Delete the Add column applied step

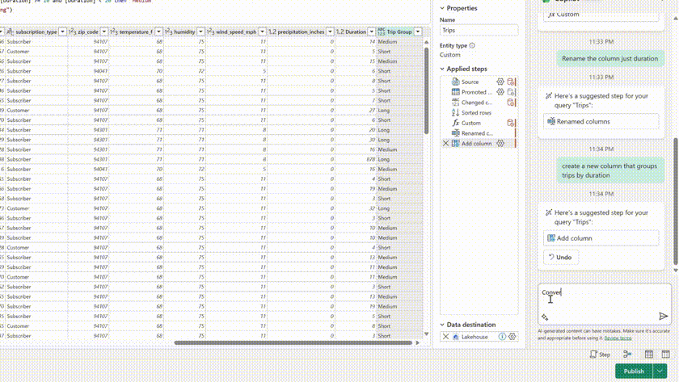click(x=445, y=143)
